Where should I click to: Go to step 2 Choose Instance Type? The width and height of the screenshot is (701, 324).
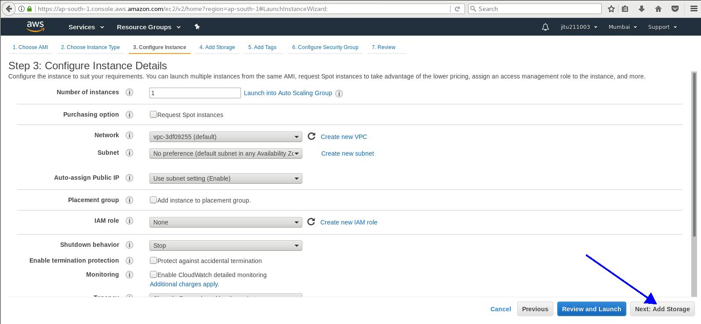pyautogui.click(x=90, y=47)
